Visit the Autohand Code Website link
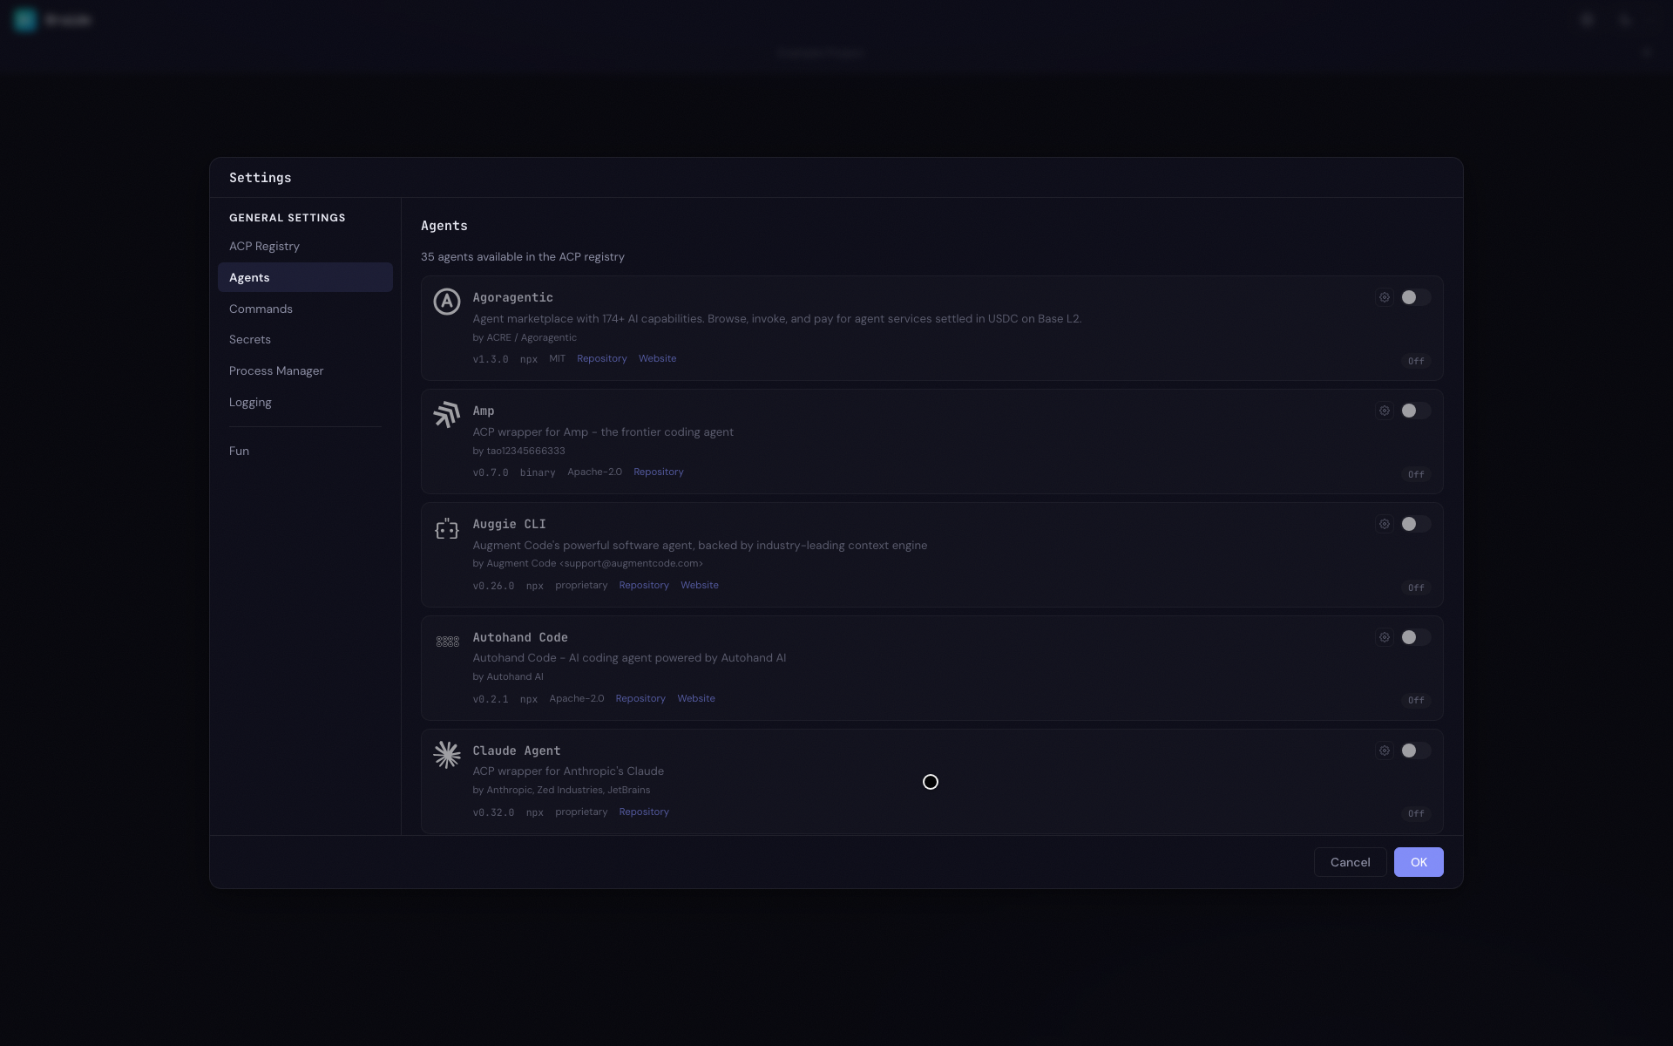The width and height of the screenshot is (1673, 1046). 695,698
